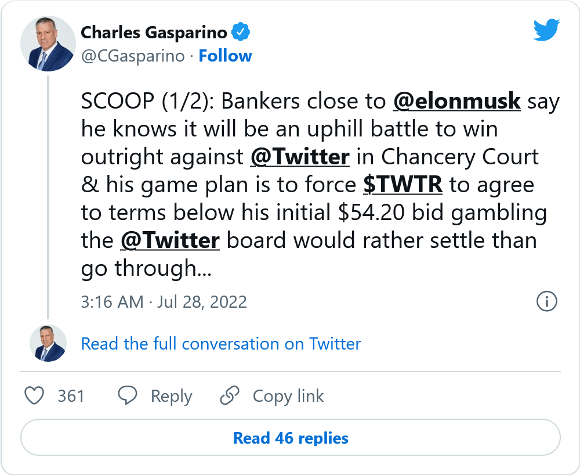
Task: Click the Copy link text
Action: (x=288, y=396)
